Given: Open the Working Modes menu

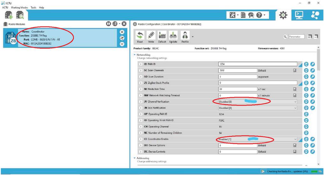Looking at the screenshot, I should (x=19, y=7).
